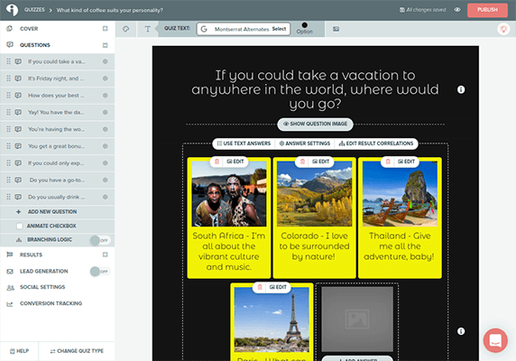Click the Colorado mountain photo thumbnail
Viewport: 516px width, 361px height.
coord(314,194)
